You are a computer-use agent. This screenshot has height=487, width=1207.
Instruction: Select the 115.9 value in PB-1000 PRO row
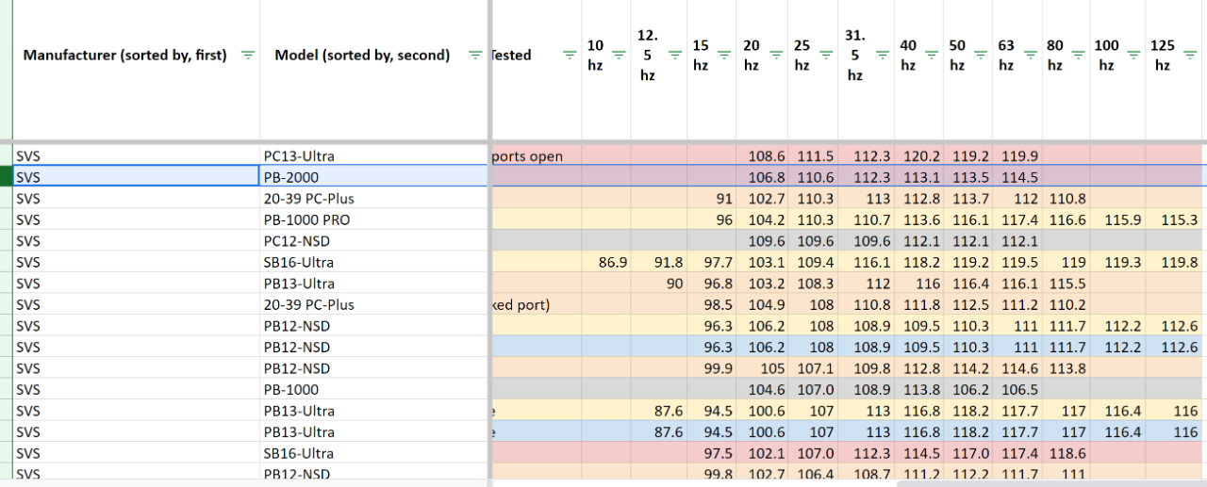coord(1118,219)
